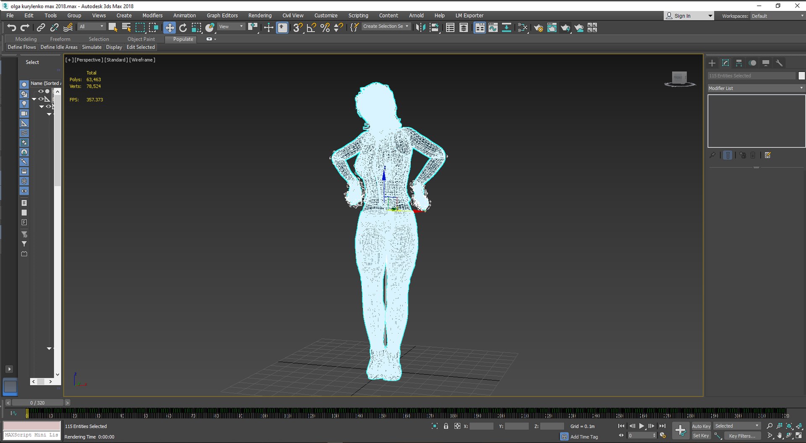Viewport: 806px width, 443px height.
Task: Click the Scene Explorer vertical scrollbar
Action: pos(58,141)
